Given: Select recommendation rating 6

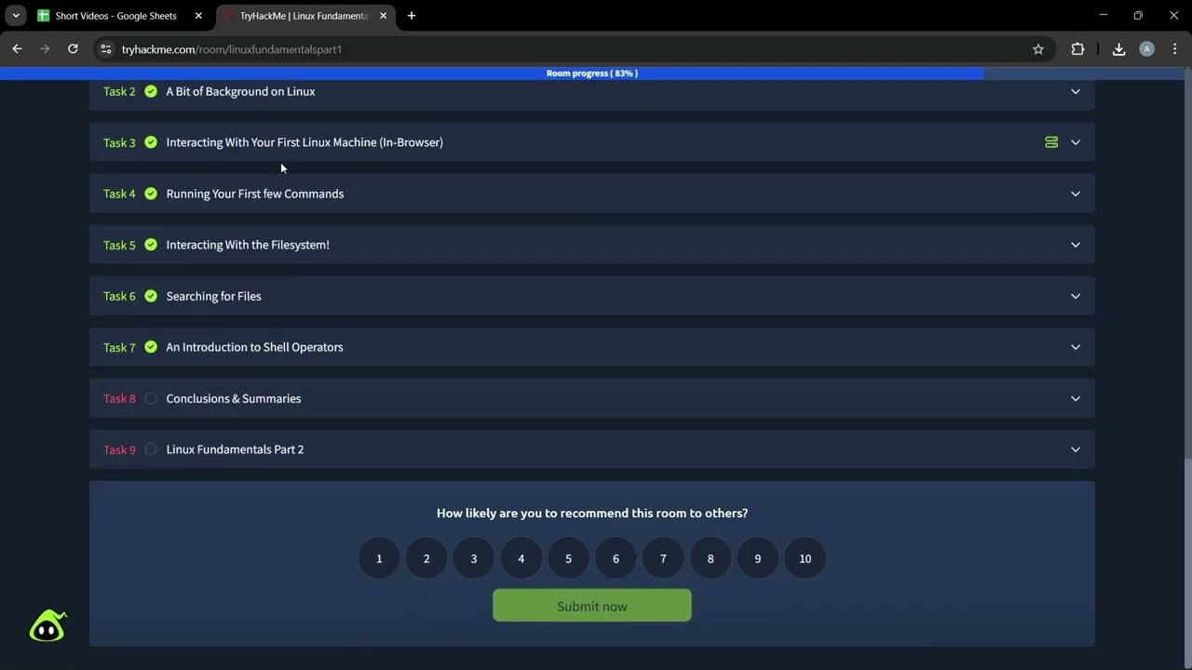Looking at the screenshot, I should [x=616, y=558].
